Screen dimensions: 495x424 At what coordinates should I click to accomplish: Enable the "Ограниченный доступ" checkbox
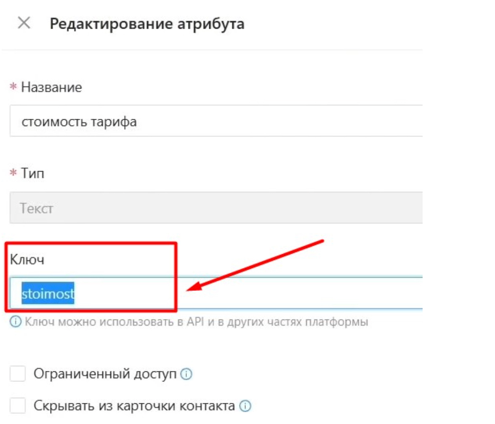[18, 374]
